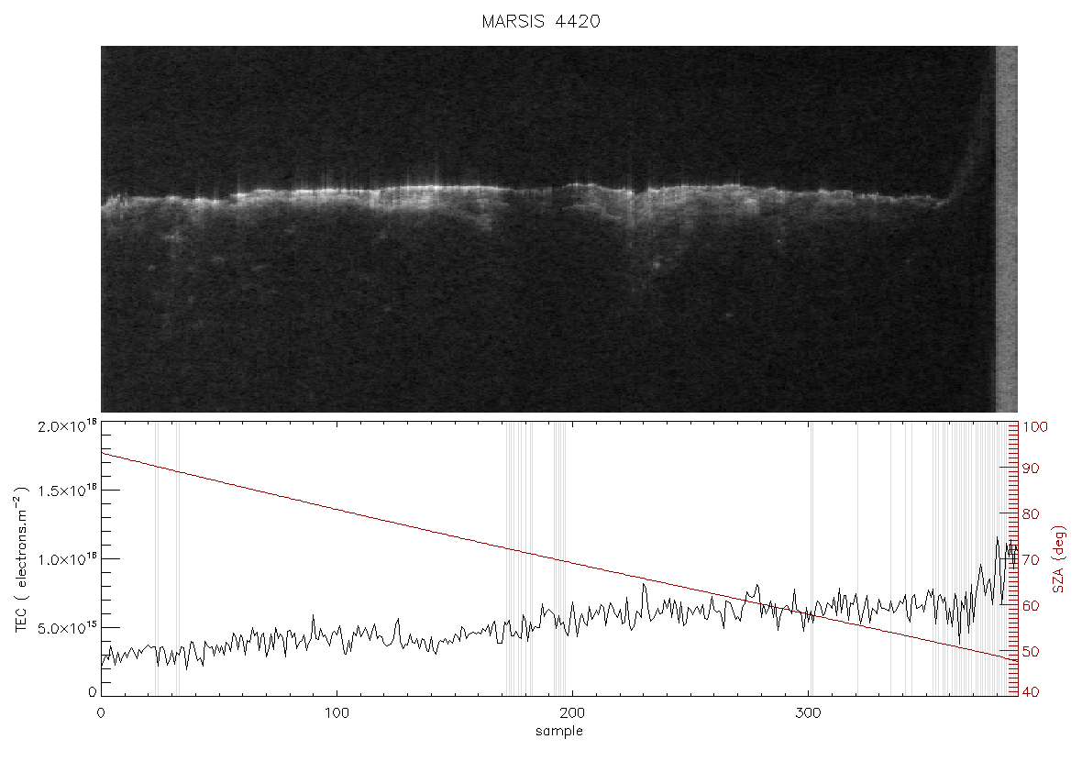The height and width of the screenshot is (761, 1082).
Task: Click the red 90 SZA axis value
Action: click(x=1031, y=469)
